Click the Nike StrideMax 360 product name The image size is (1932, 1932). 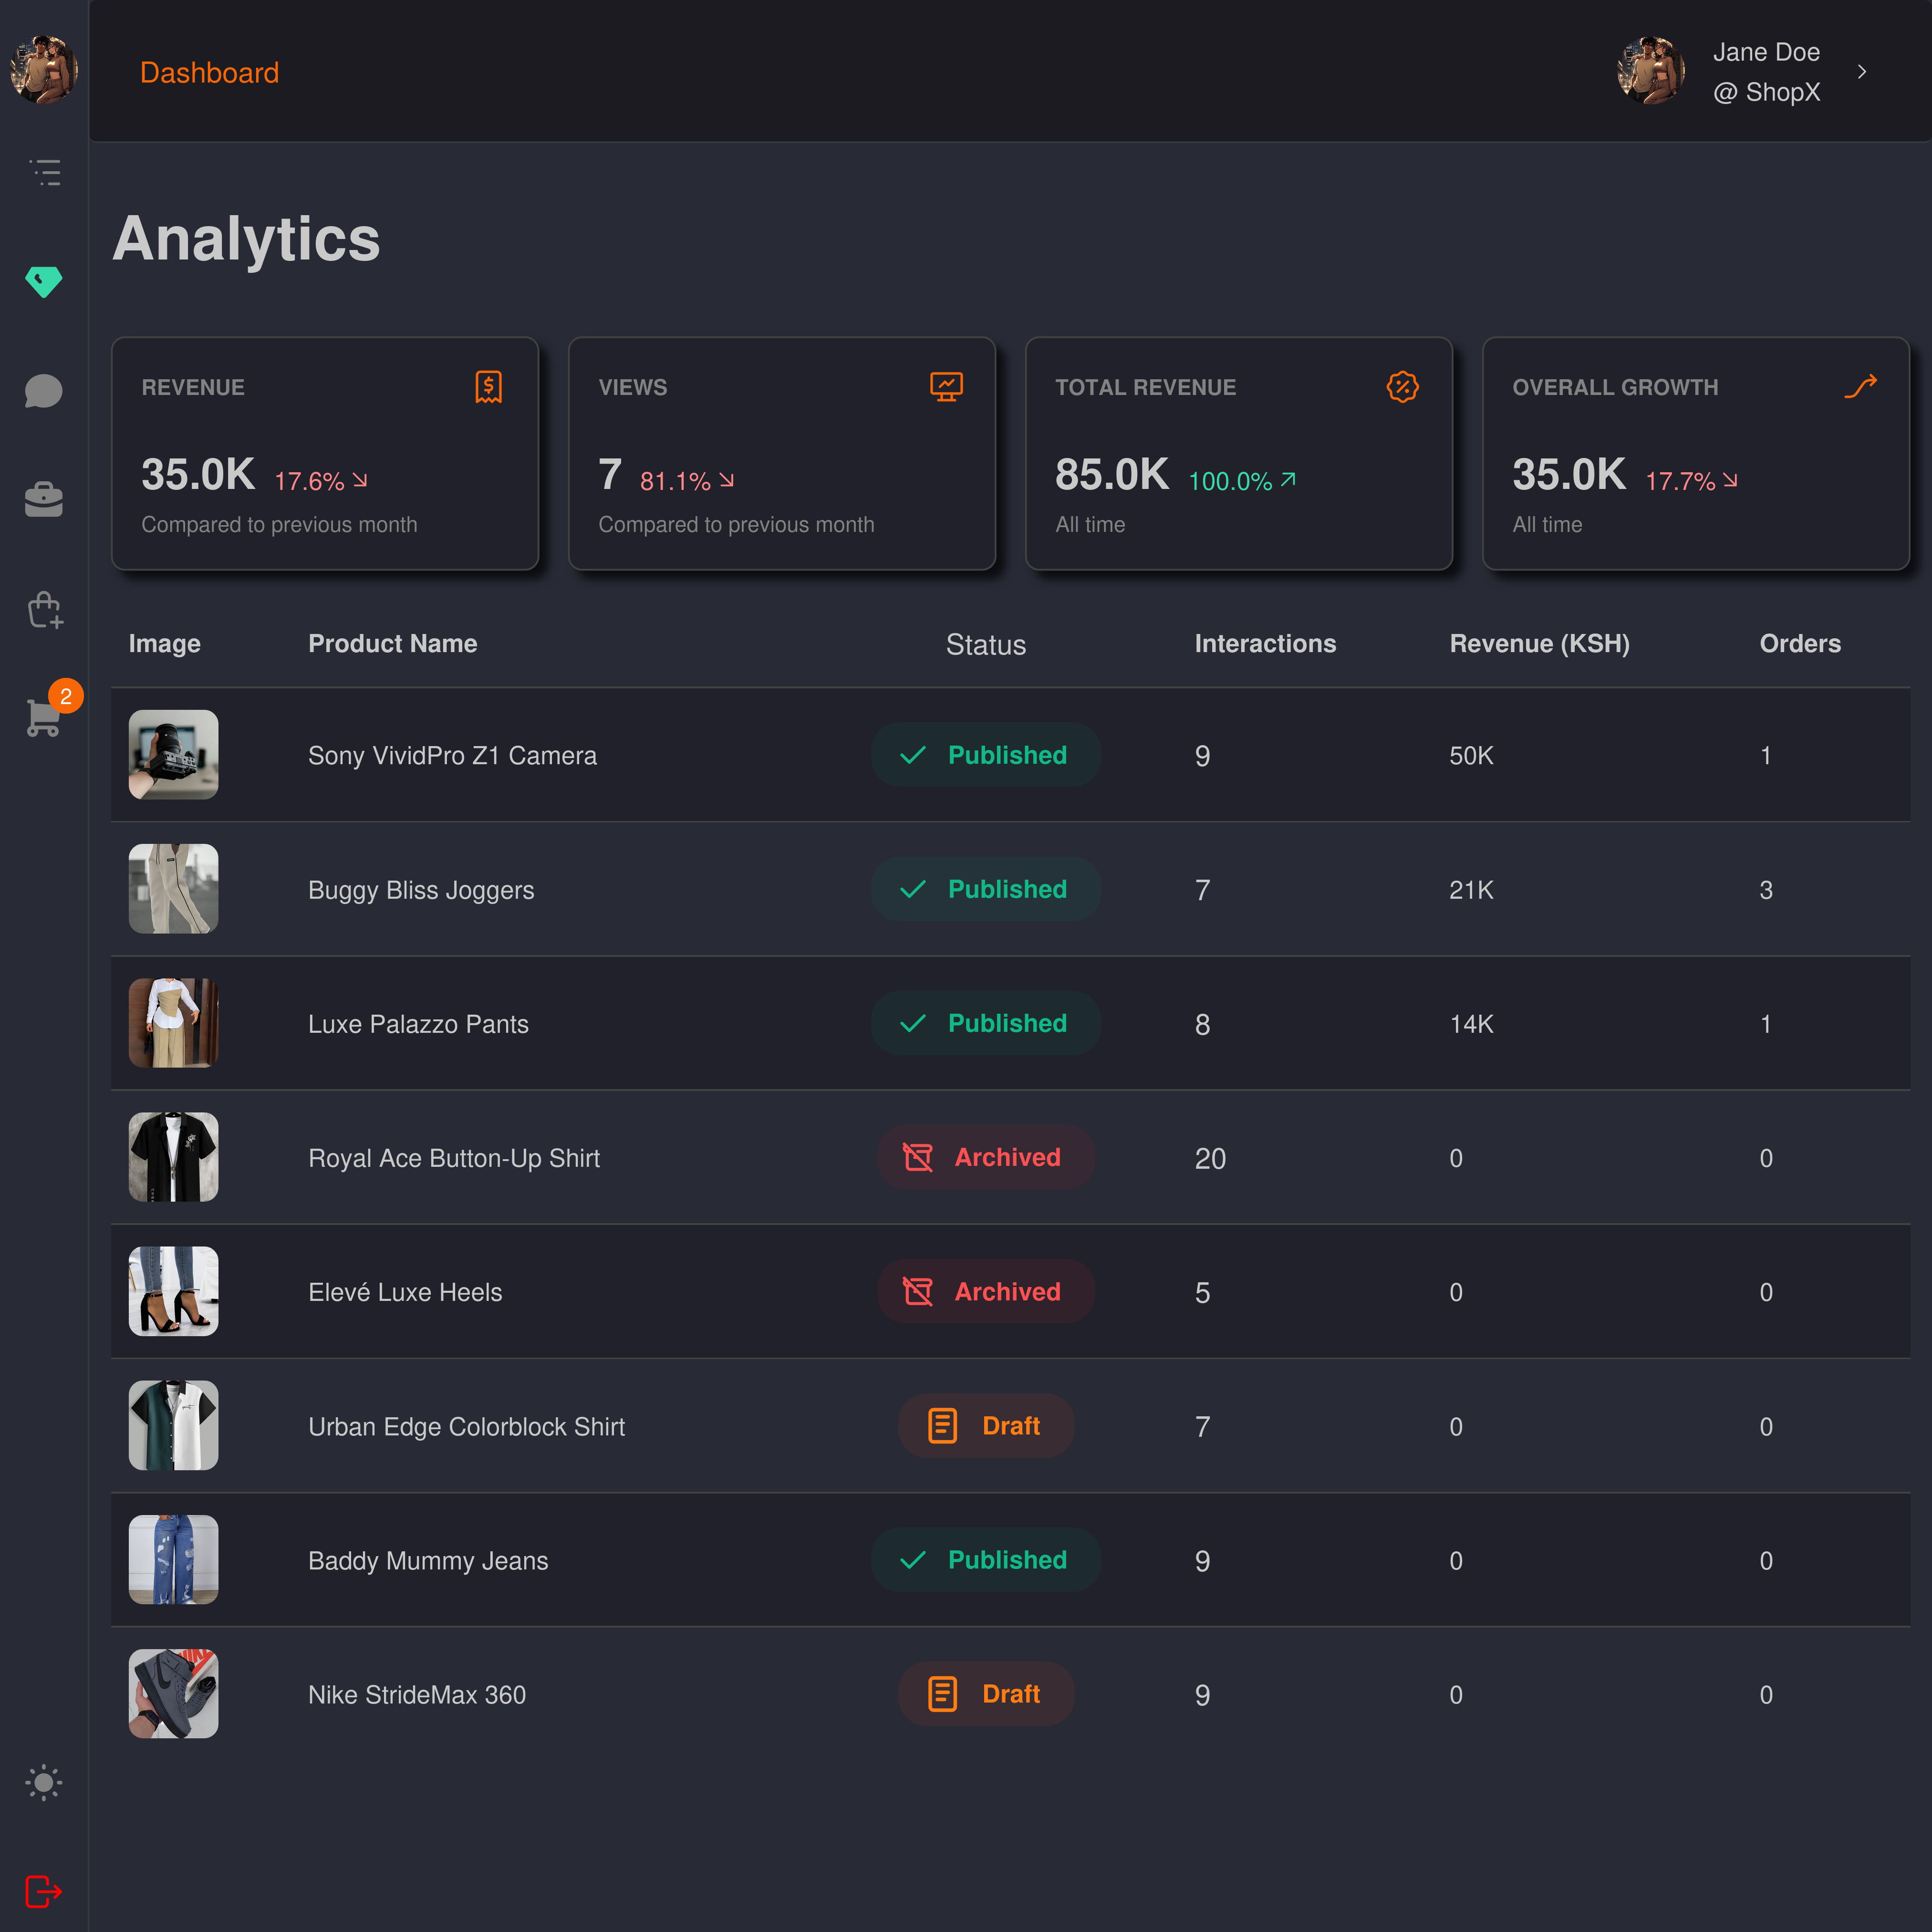click(x=416, y=1694)
